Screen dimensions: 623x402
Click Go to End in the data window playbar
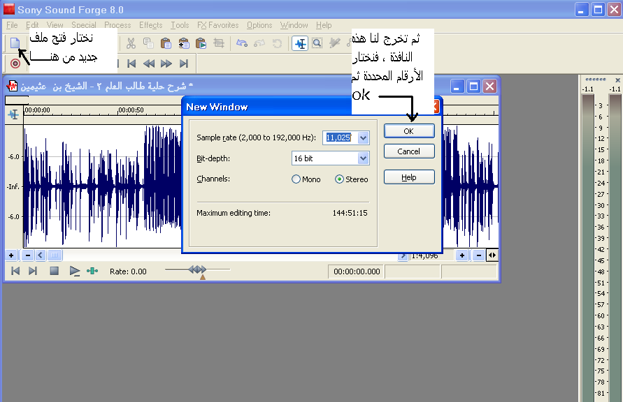(x=33, y=271)
